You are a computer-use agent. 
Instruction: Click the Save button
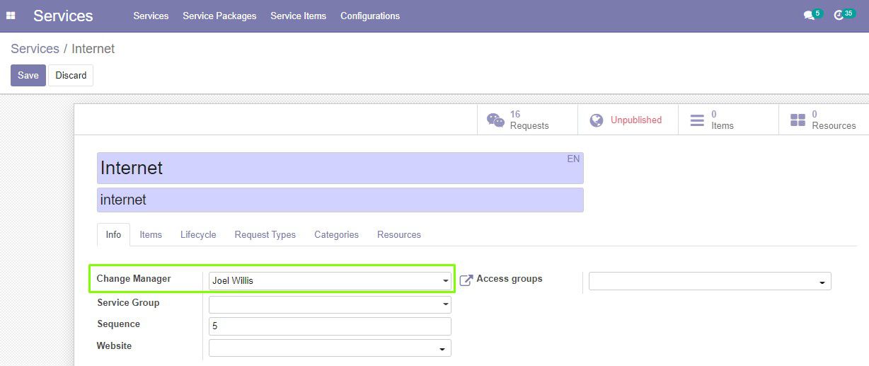[x=28, y=75]
